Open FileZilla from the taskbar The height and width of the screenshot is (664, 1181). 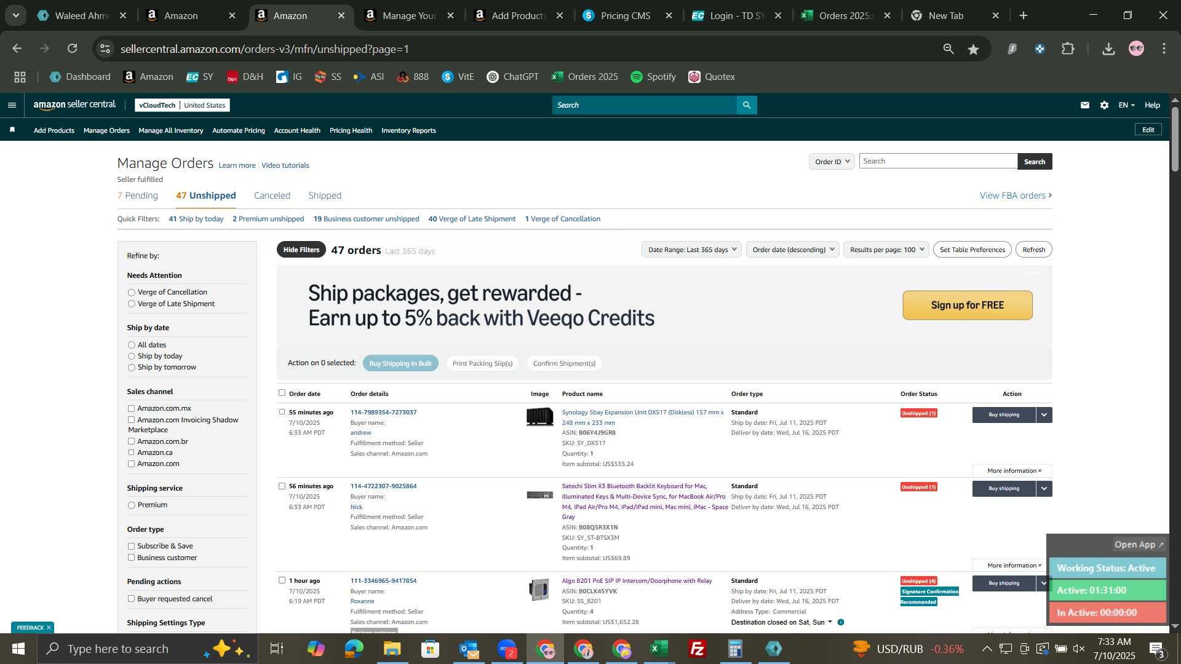pyautogui.click(x=698, y=649)
